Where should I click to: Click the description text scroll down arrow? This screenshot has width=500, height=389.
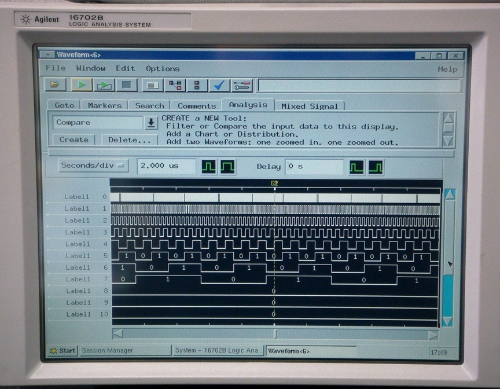pyautogui.click(x=448, y=141)
